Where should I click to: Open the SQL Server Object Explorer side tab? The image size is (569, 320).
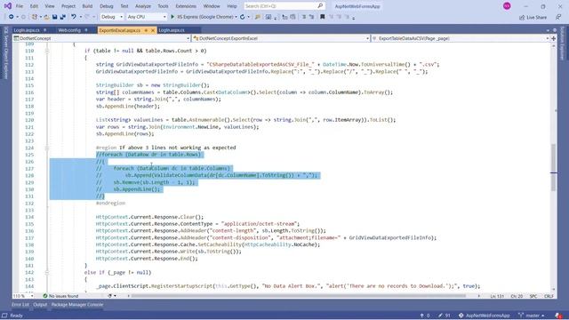pos(6,52)
